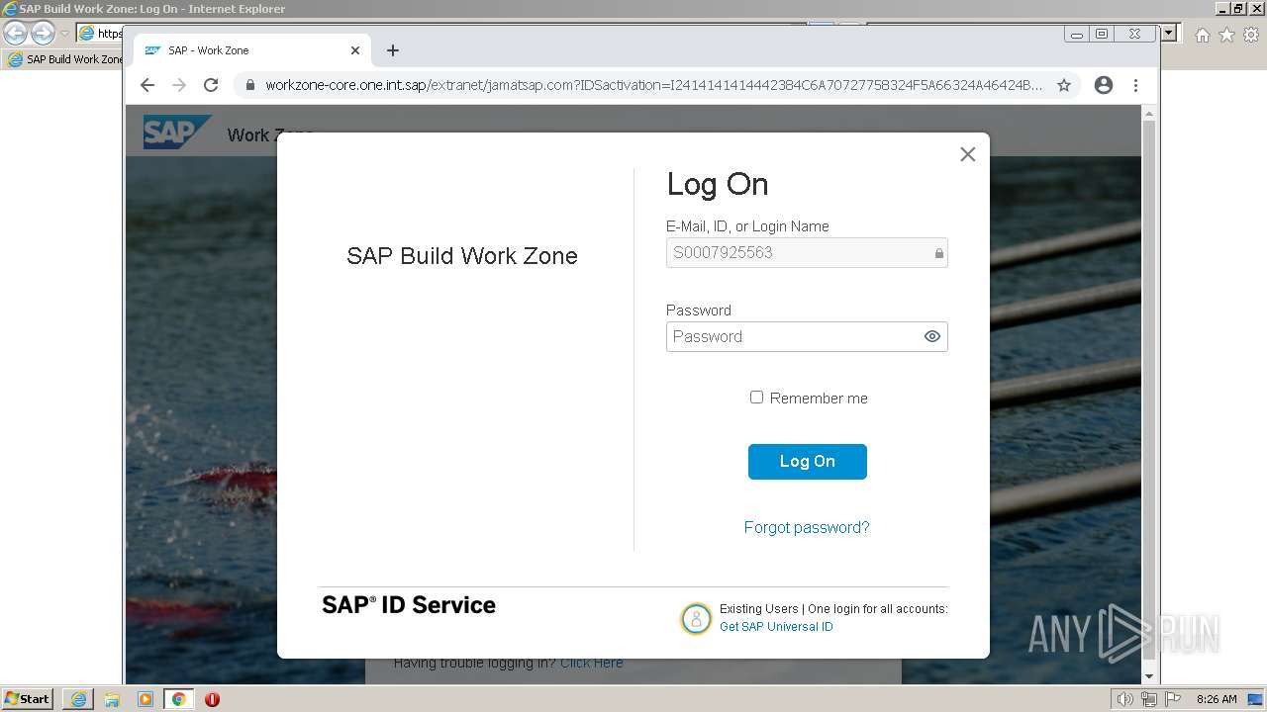Open Click Here trouble logging in link
The image size is (1267, 712).
(x=591, y=663)
